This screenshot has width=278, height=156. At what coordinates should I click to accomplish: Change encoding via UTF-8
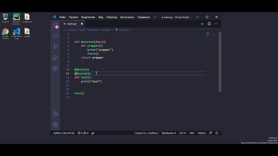pos(182,133)
